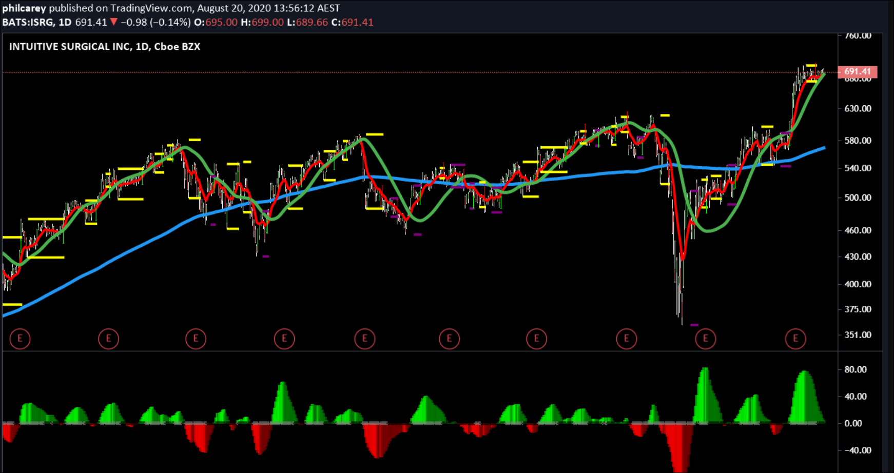The width and height of the screenshot is (894, 473).
Task: Click the 691.41 current price label on axis
Action: (x=858, y=72)
